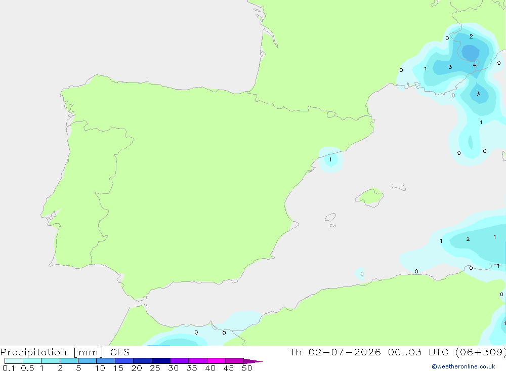The width and height of the screenshot is (506, 371).
Task: Click the '25' legend scale label
Action: pos(155,368)
